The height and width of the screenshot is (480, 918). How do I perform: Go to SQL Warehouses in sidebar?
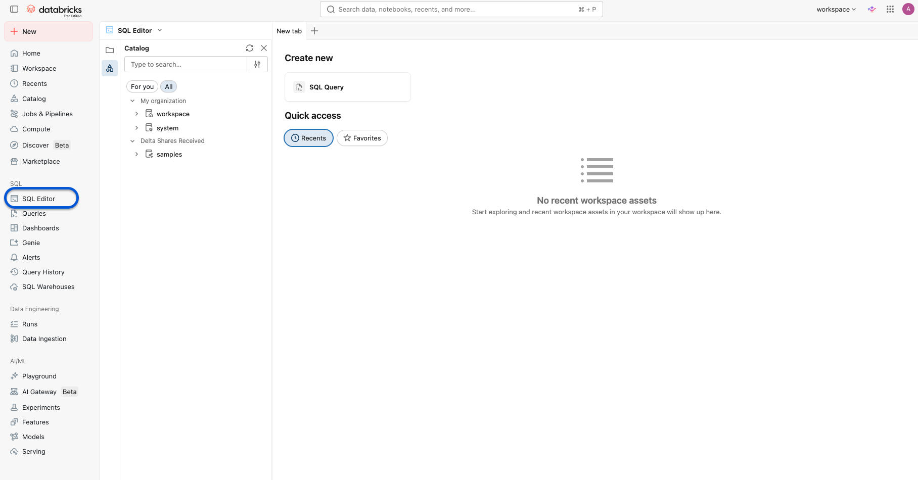point(48,286)
